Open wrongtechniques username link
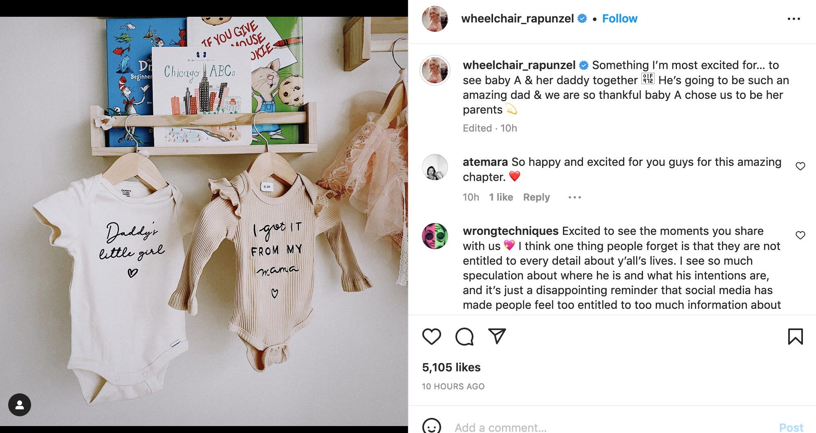This screenshot has width=816, height=433. click(x=510, y=231)
